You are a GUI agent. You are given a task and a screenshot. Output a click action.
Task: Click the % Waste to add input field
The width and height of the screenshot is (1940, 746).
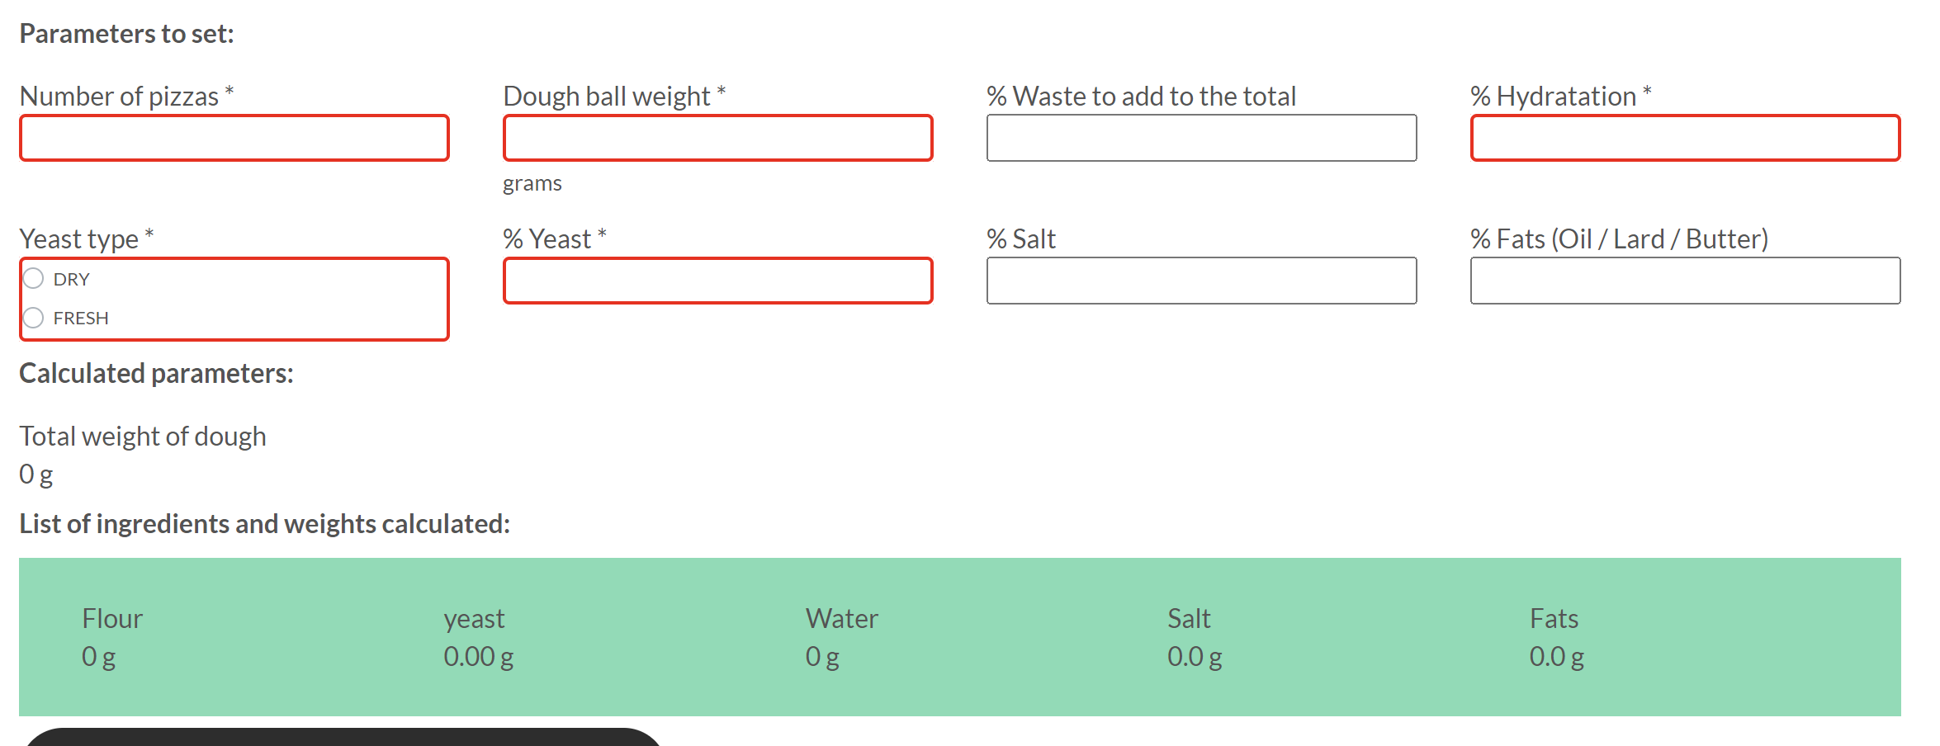[x=1201, y=138]
